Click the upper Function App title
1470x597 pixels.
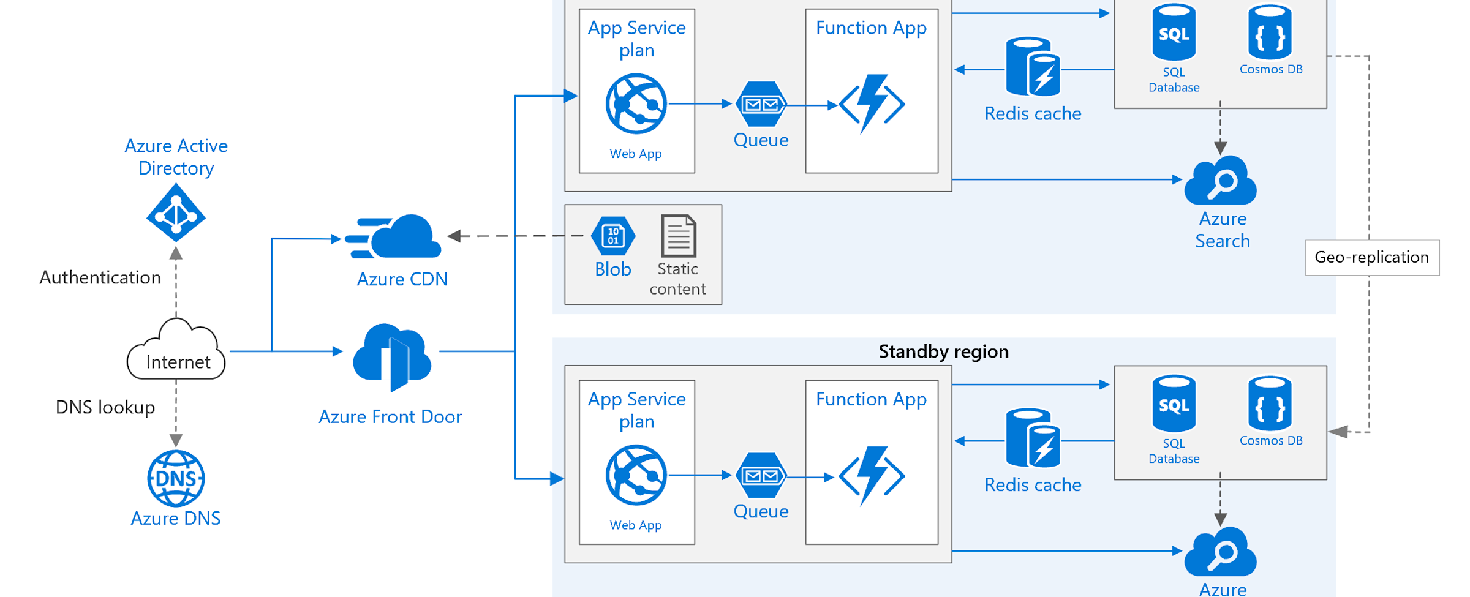[871, 28]
